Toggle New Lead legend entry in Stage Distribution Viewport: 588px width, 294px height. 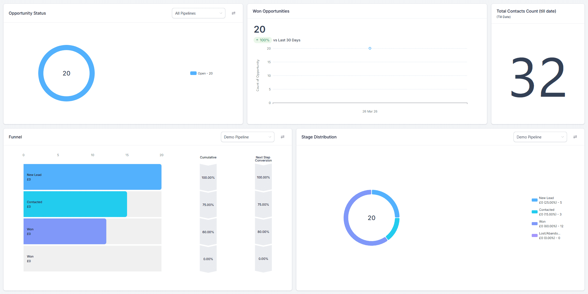pos(546,200)
